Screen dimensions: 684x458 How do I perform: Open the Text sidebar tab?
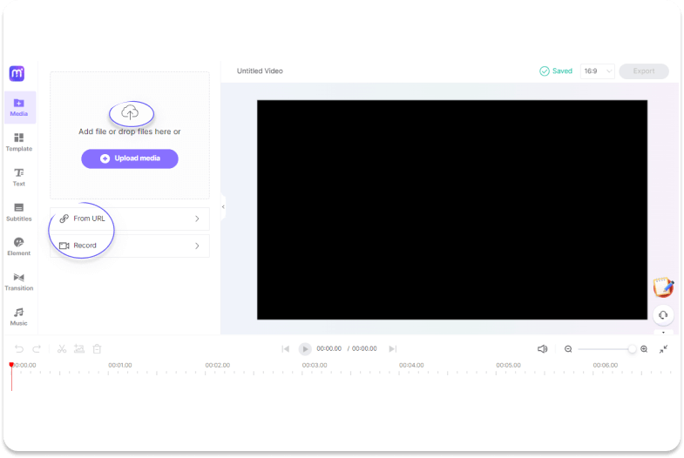coord(19,178)
